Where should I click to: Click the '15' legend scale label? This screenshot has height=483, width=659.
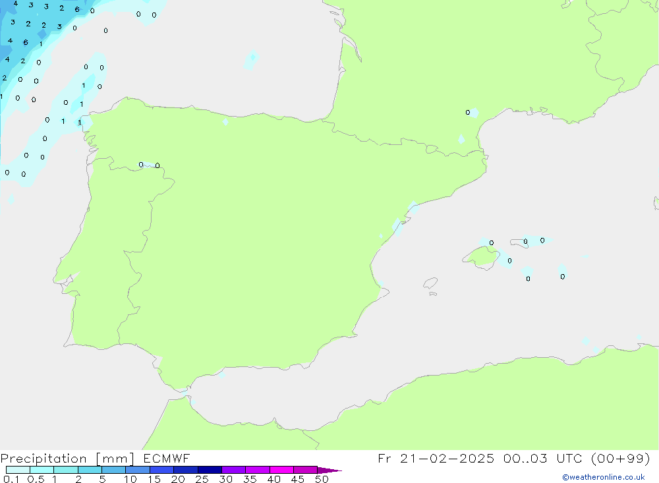pos(154,479)
